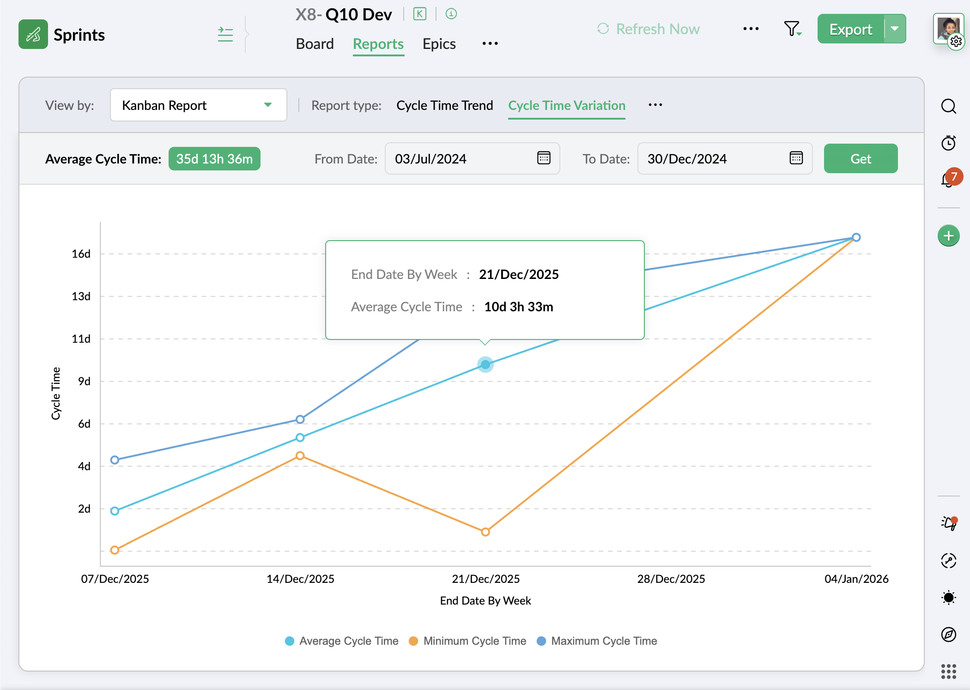Toggle Maximum Cycle Time legend series

tap(597, 641)
